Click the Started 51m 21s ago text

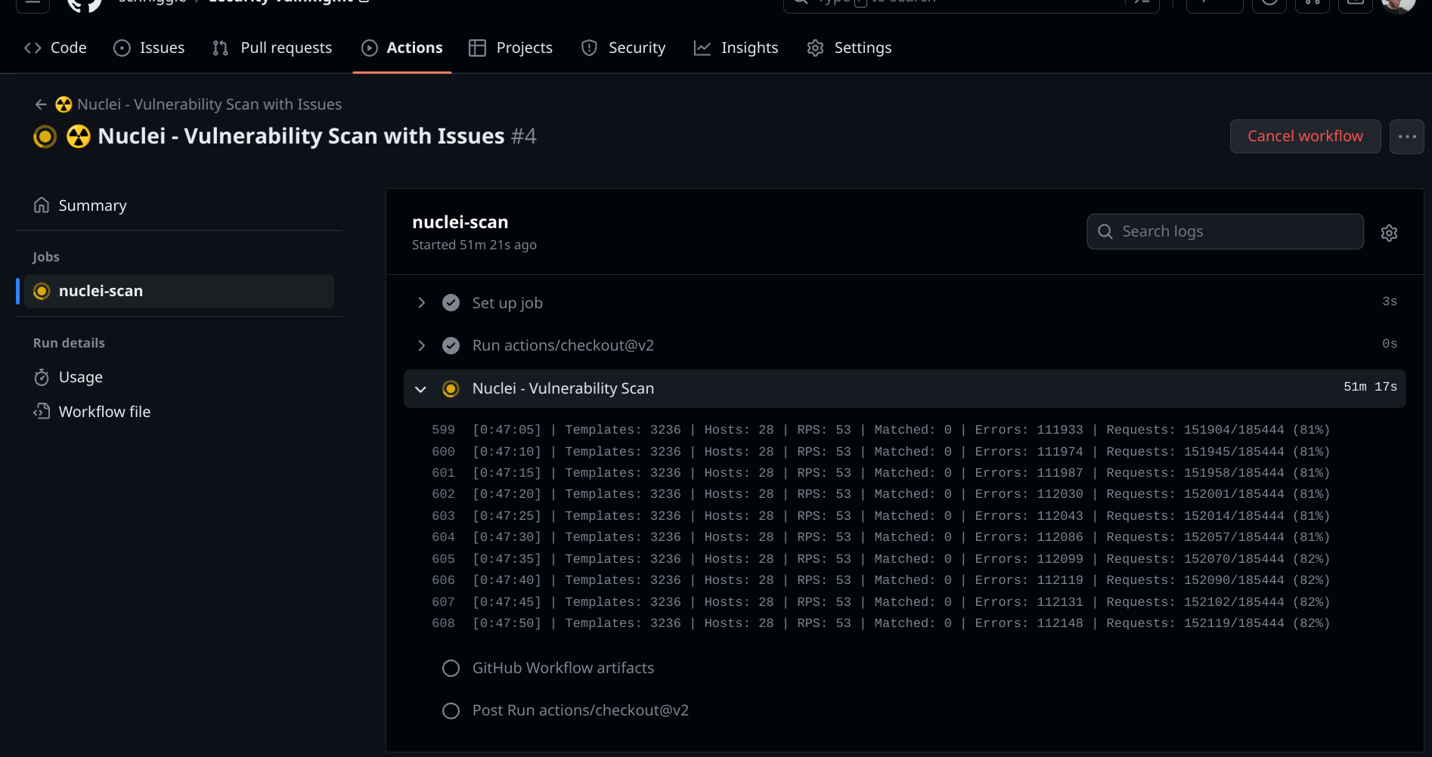pyautogui.click(x=474, y=245)
